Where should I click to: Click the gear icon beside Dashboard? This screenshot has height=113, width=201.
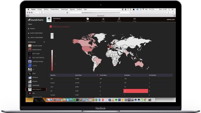(x=44, y=42)
